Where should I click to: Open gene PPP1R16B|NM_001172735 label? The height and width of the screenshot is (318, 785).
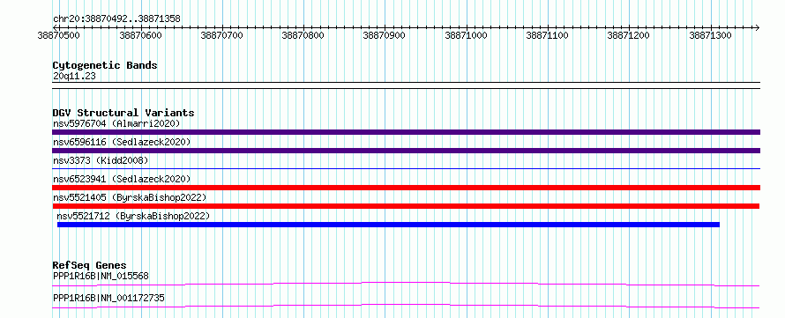point(108,299)
